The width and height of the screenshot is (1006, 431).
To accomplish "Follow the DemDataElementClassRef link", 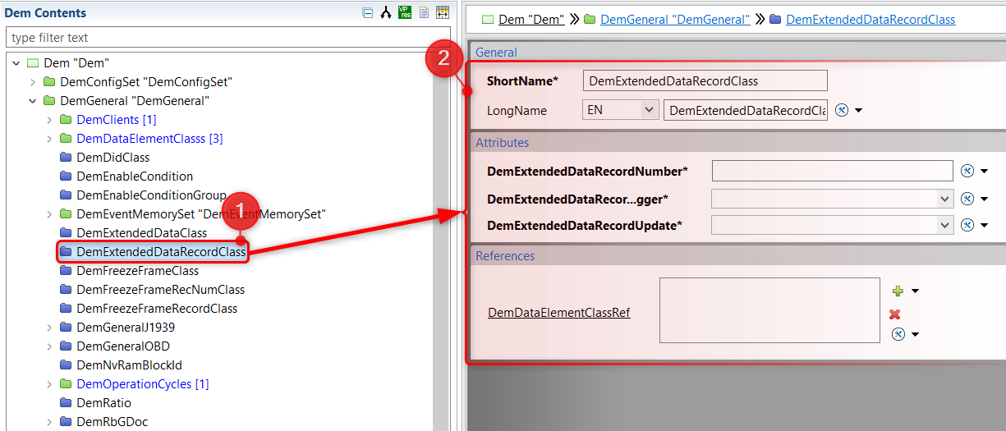I will (x=559, y=313).
